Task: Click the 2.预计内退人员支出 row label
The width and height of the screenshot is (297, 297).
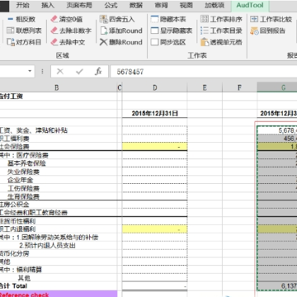Action: (x=47, y=245)
